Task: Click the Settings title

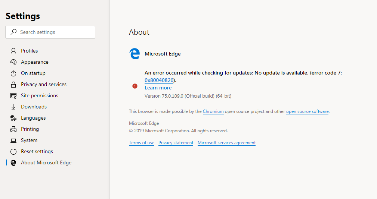Action: pyautogui.click(x=23, y=16)
